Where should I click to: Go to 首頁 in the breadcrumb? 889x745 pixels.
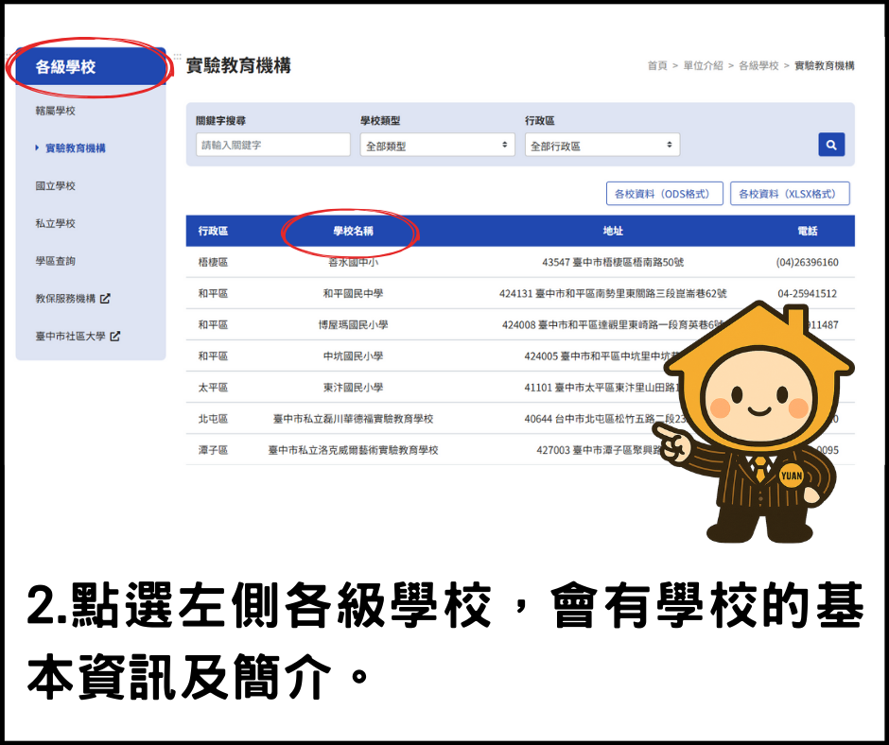pyautogui.click(x=657, y=66)
